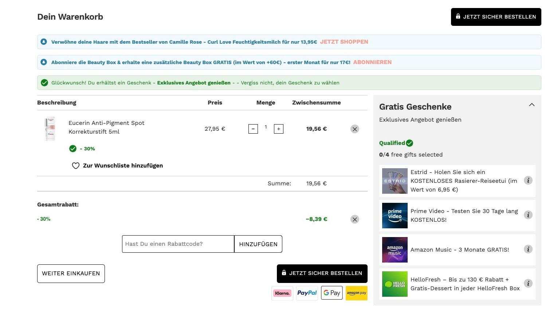Click the green checkmark beside product -30% discount

click(x=73, y=149)
